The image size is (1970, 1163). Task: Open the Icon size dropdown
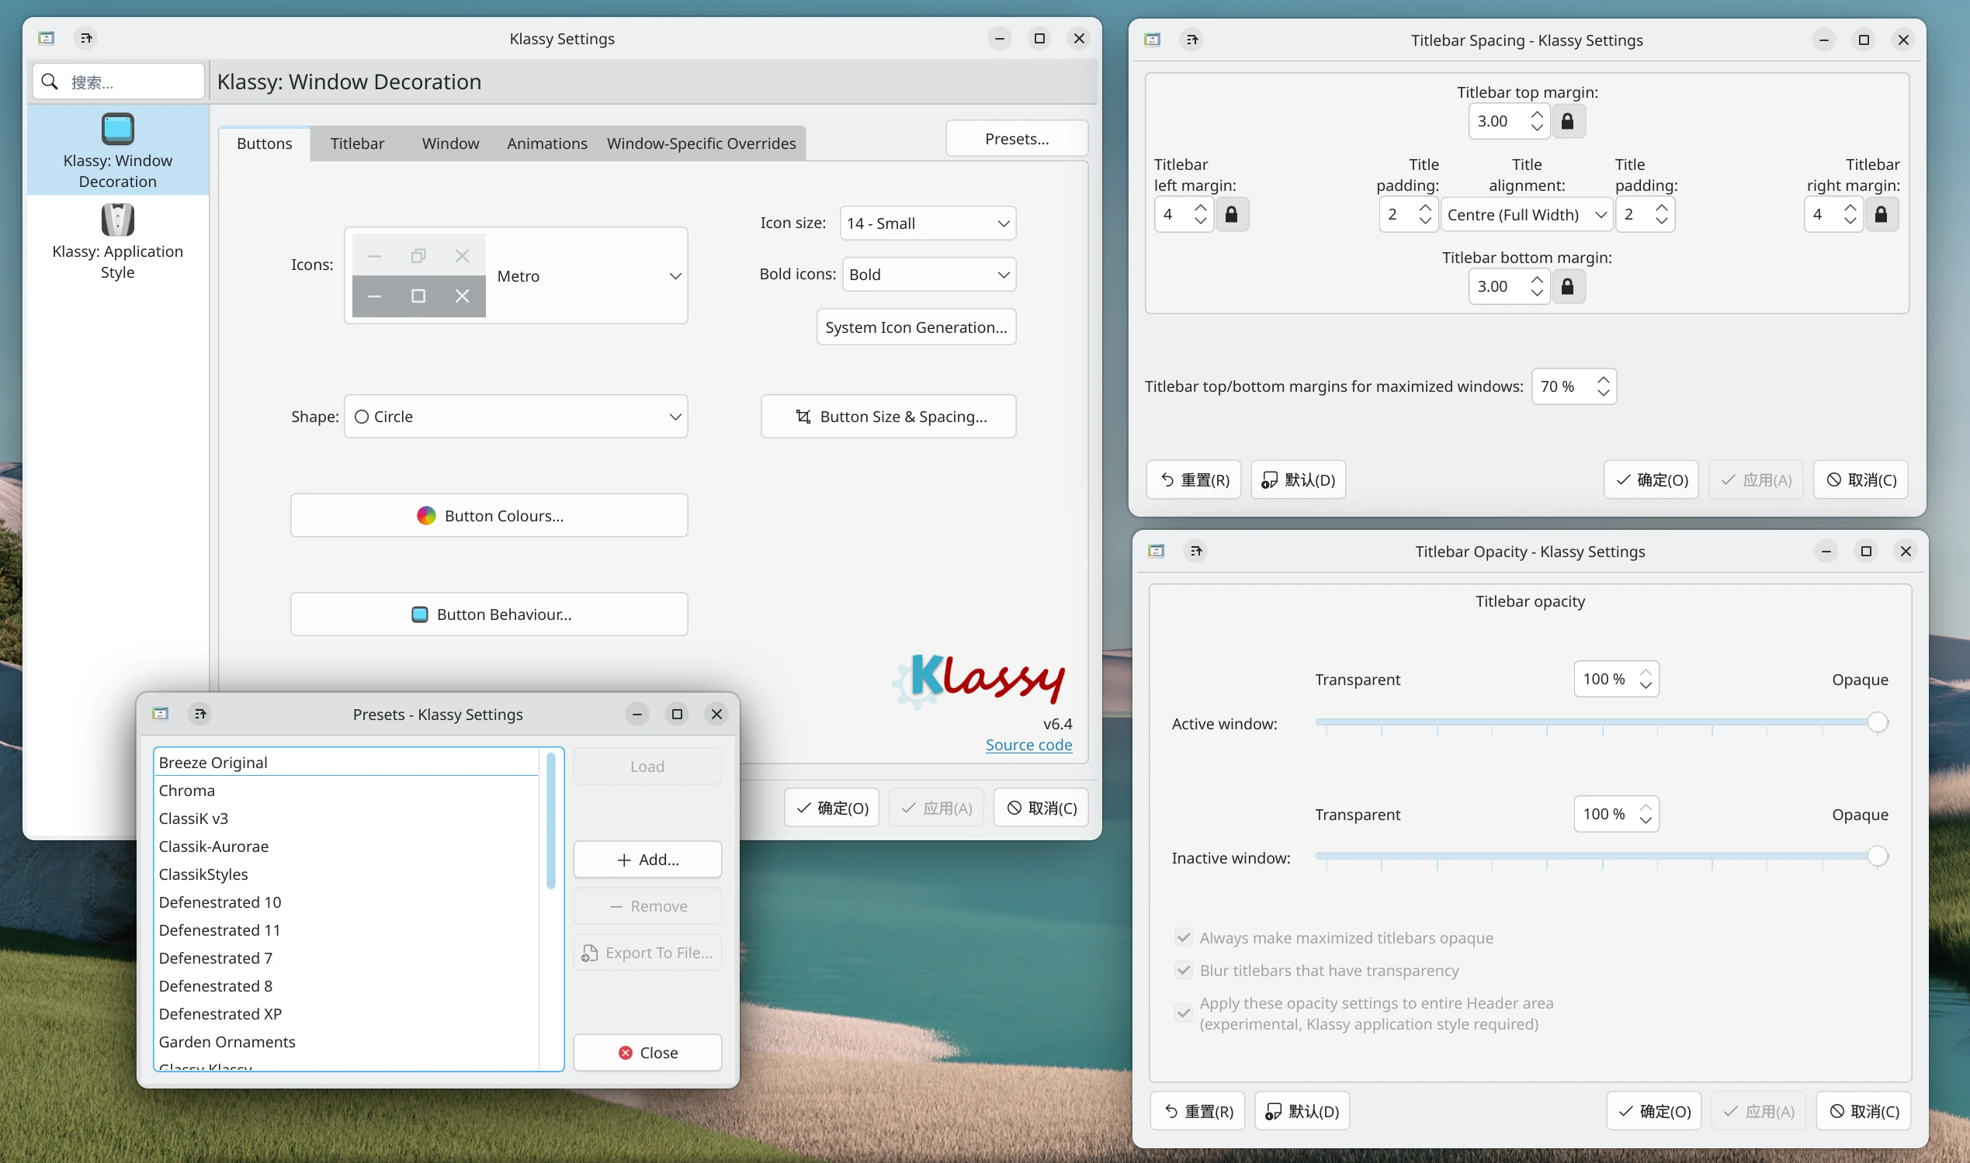(x=928, y=223)
